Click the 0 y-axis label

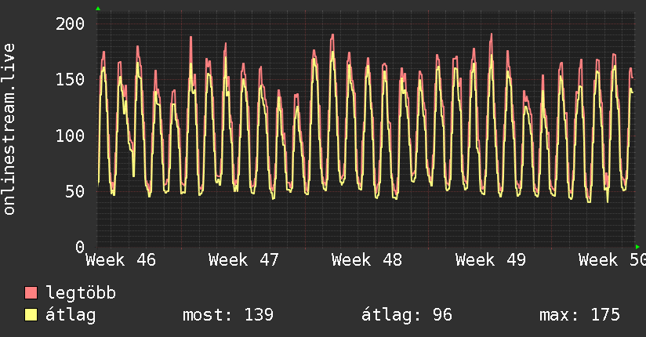(x=80, y=247)
